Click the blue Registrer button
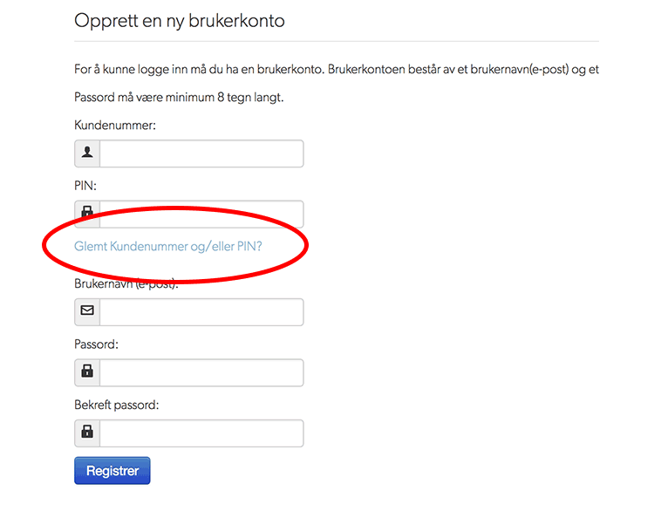Viewport: 668px width, 518px height. click(x=112, y=471)
